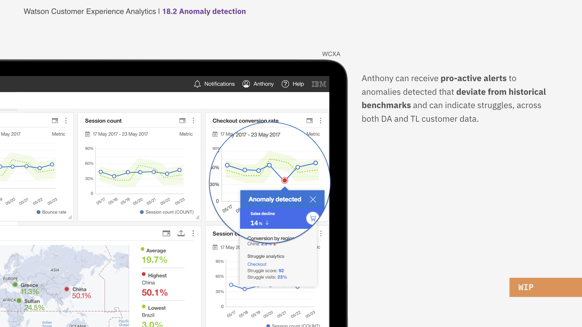Click the Checkout conversion rate title
This screenshot has width=582, height=327.
point(246,121)
